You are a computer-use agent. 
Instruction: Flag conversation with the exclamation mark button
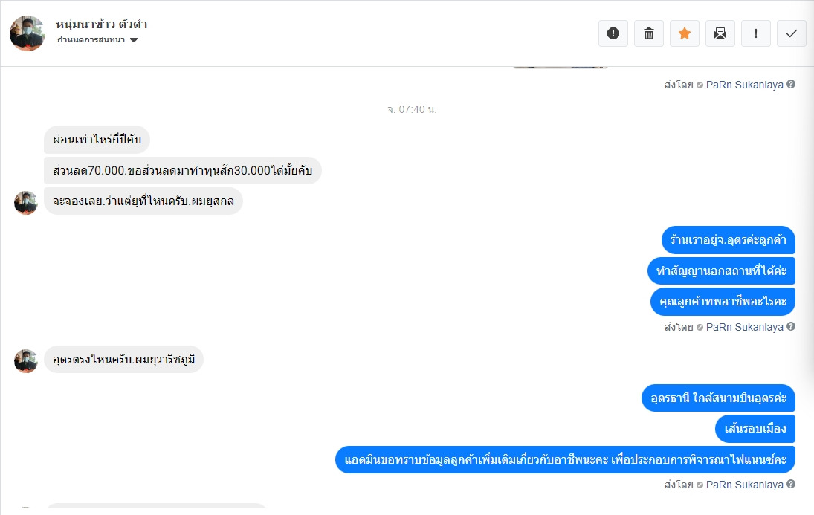tap(756, 33)
